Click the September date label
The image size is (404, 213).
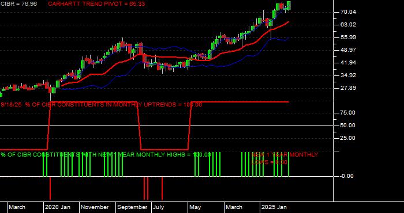coord(132,207)
